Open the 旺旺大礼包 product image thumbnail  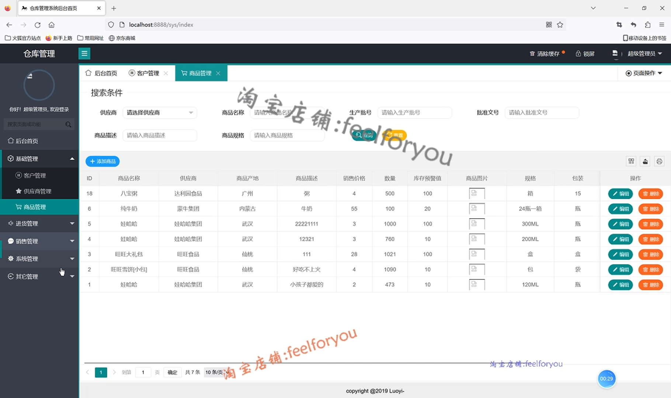coord(477,254)
